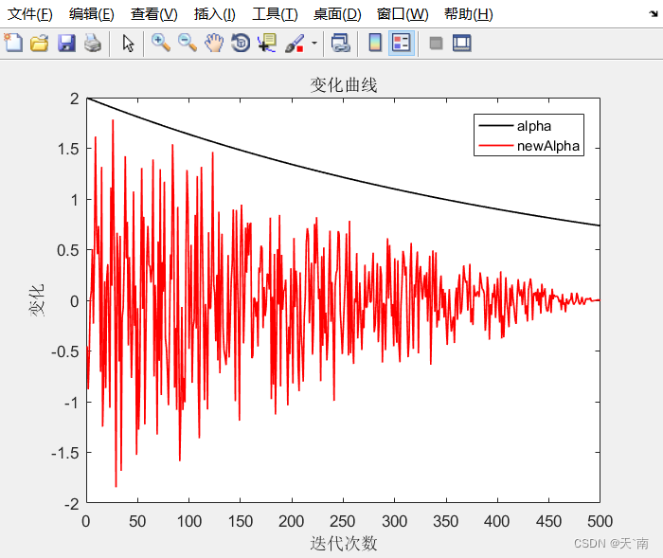Open the 查看(V) menu

coord(153,14)
